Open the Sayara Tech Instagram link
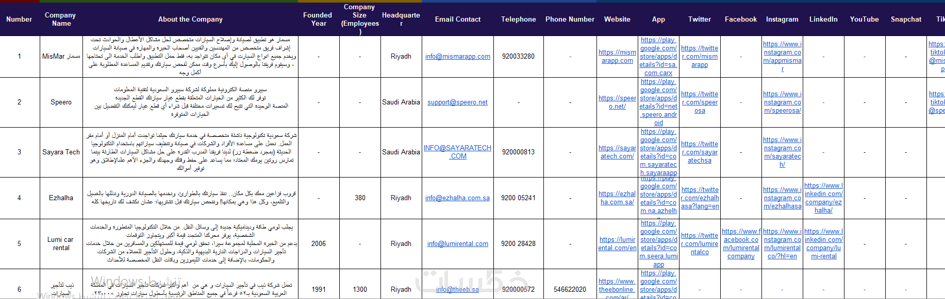 pos(782,152)
